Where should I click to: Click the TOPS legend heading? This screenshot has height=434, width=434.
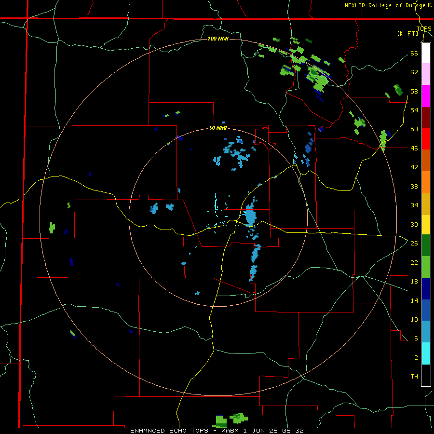[x=424, y=28]
